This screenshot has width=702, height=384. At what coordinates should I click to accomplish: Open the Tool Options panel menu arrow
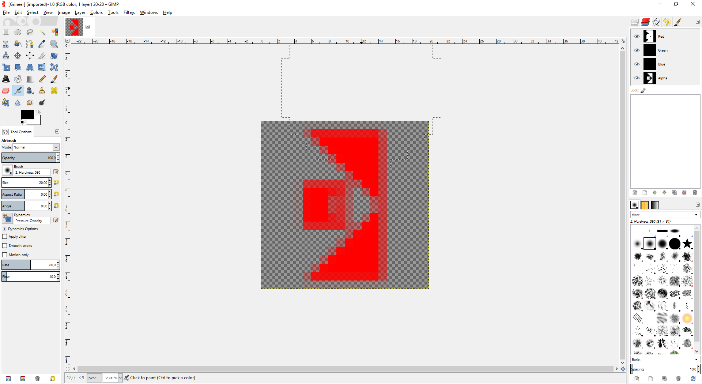pos(57,132)
